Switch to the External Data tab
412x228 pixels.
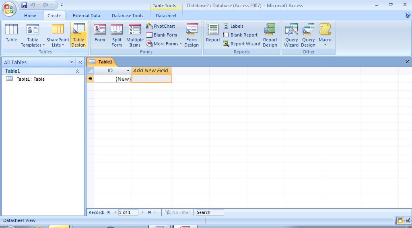pyautogui.click(x=86, y=16)
